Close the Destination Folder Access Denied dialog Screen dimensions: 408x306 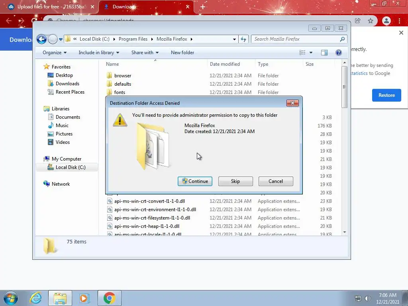click(x=292, y=103)
